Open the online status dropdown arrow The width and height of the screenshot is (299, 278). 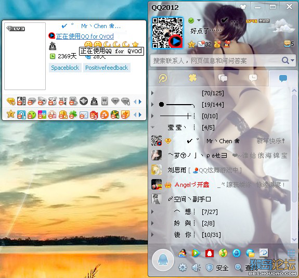199,20
